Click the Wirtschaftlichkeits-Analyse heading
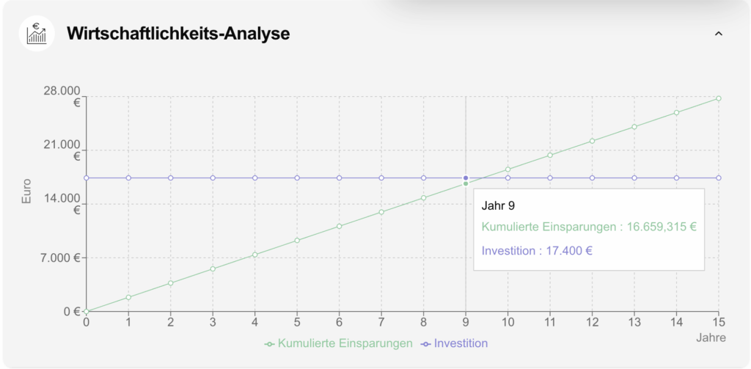Image resolution: width=751 pixels, height=369 pixels. (178, 34)
